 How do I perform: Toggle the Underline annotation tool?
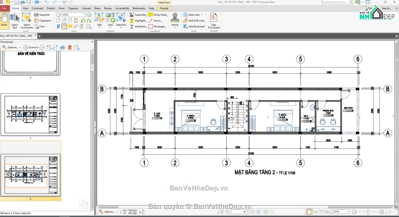click(139, 26)
